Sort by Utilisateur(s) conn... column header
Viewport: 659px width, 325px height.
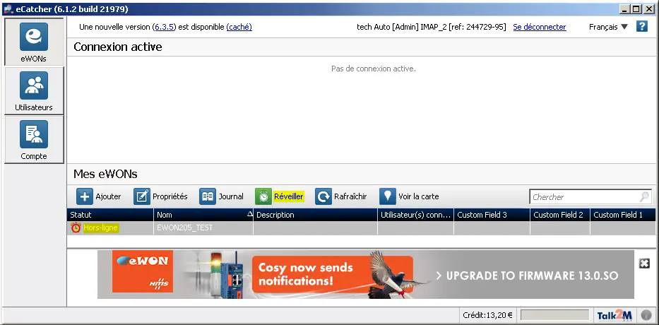[415, 215]
